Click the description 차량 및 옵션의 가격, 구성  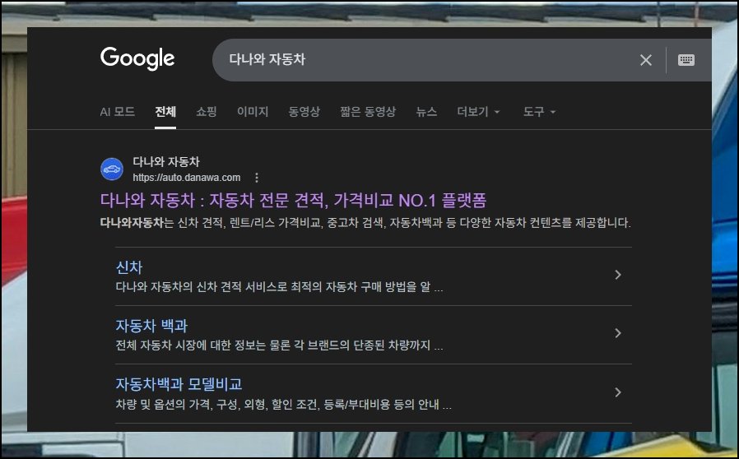283,405
